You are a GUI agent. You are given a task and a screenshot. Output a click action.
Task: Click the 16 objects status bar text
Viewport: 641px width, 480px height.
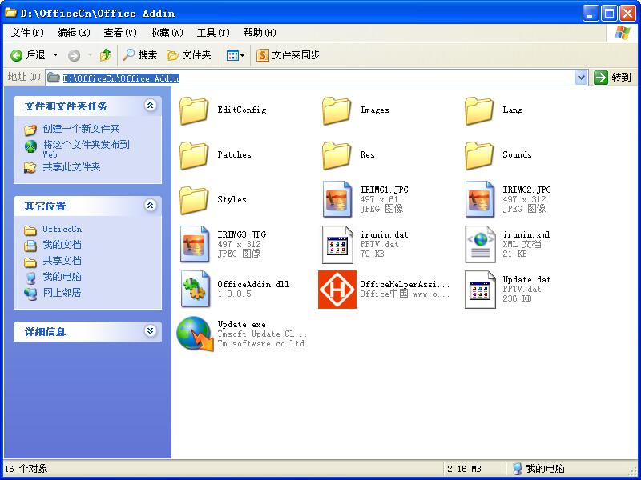[x=26, y=469]
